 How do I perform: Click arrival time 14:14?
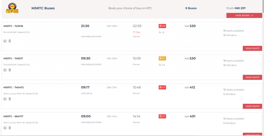(136, 116)
